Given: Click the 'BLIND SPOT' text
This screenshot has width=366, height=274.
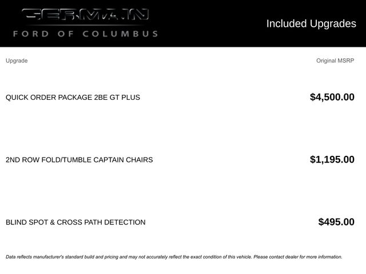Looking at the screenshot, I should 27,222.
